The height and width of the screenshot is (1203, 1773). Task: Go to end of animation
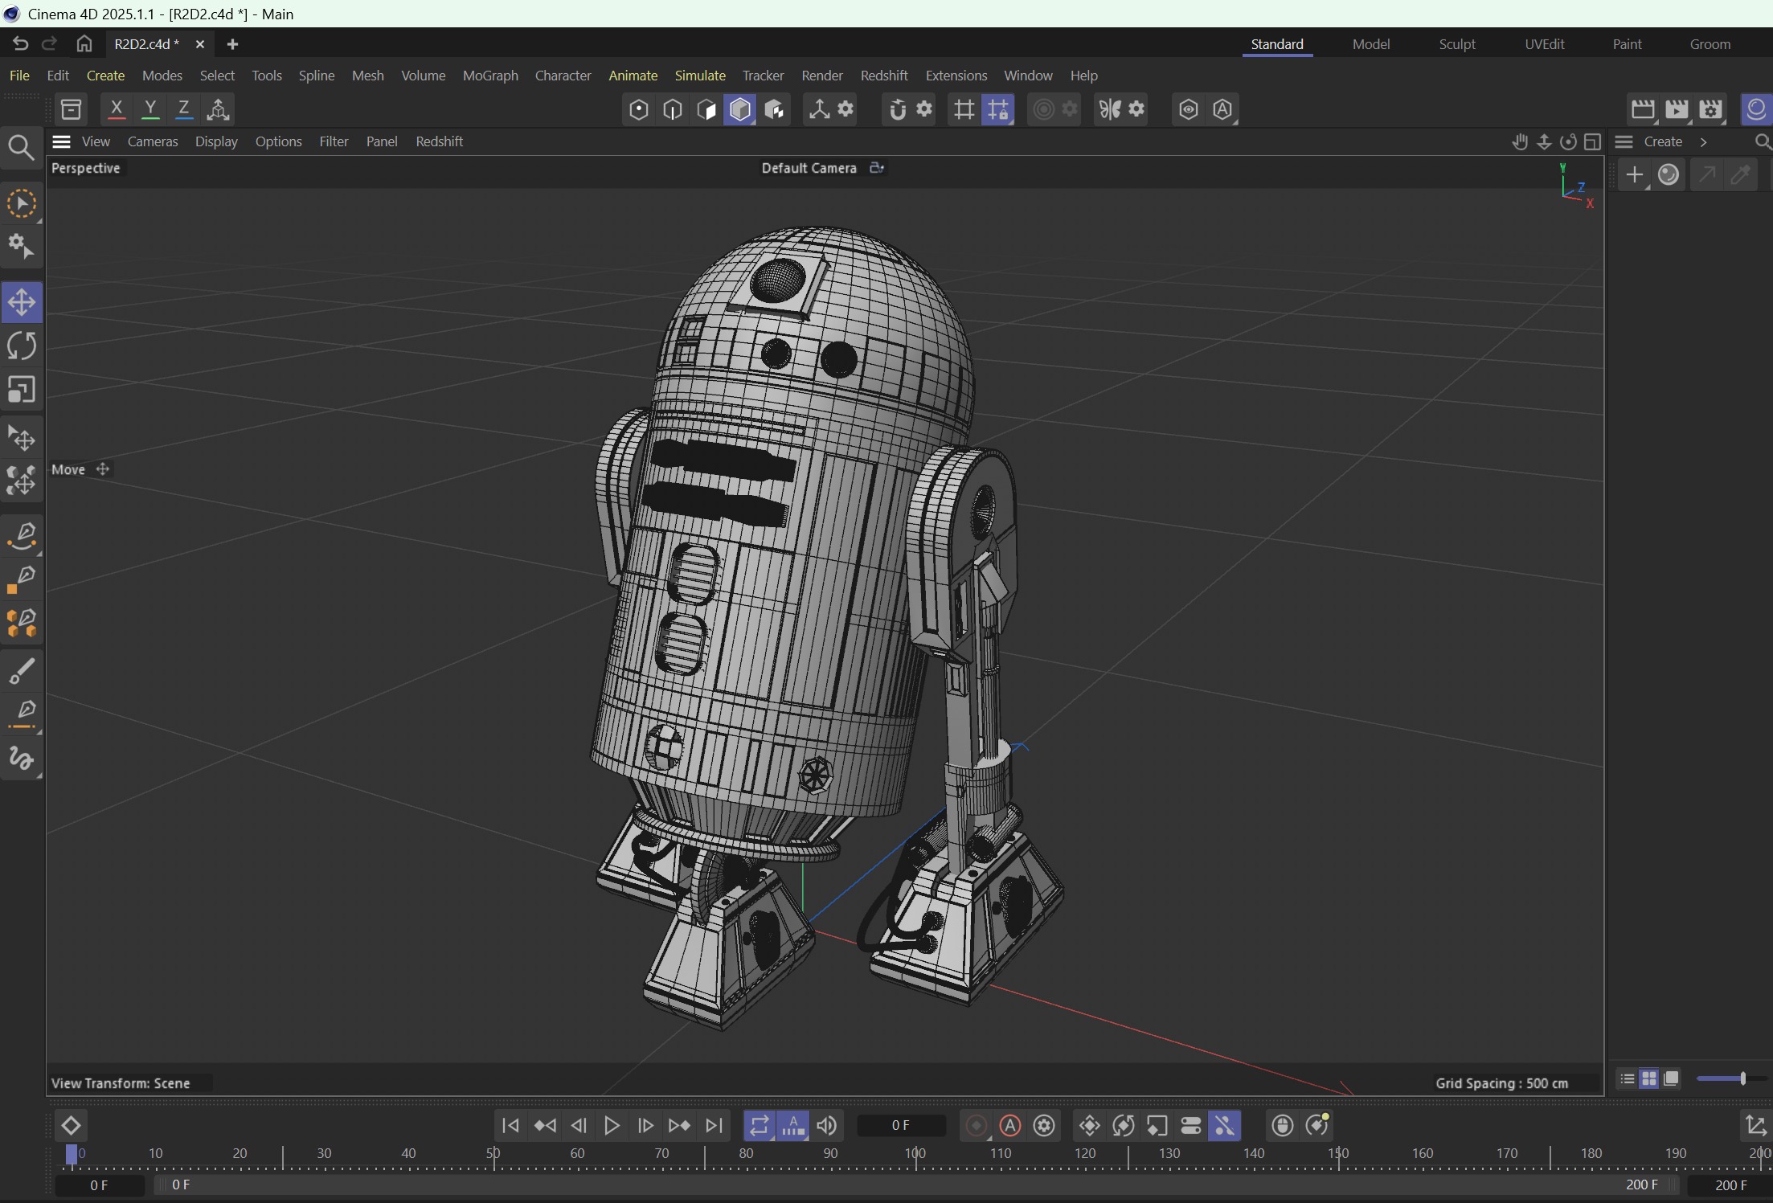point(714,1126)
